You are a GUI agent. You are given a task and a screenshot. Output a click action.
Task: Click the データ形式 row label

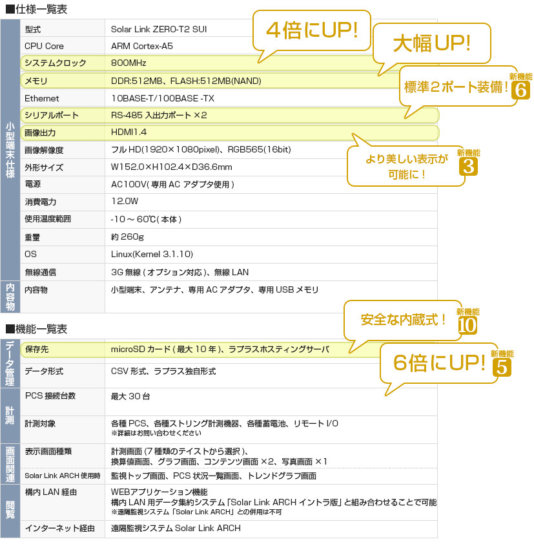click(x=44, y=371)
